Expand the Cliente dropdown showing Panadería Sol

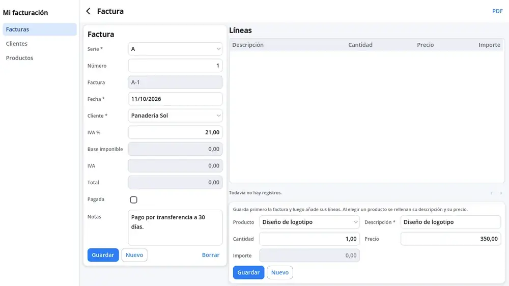[175, 116]
